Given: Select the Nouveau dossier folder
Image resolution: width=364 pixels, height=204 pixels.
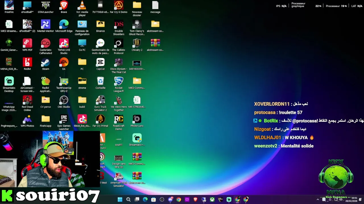Looking at the screenshot, I should (137, 8).
